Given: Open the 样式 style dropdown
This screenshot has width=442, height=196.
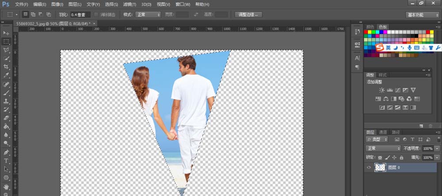Looking at the screenshot, I should pos(148,15).
